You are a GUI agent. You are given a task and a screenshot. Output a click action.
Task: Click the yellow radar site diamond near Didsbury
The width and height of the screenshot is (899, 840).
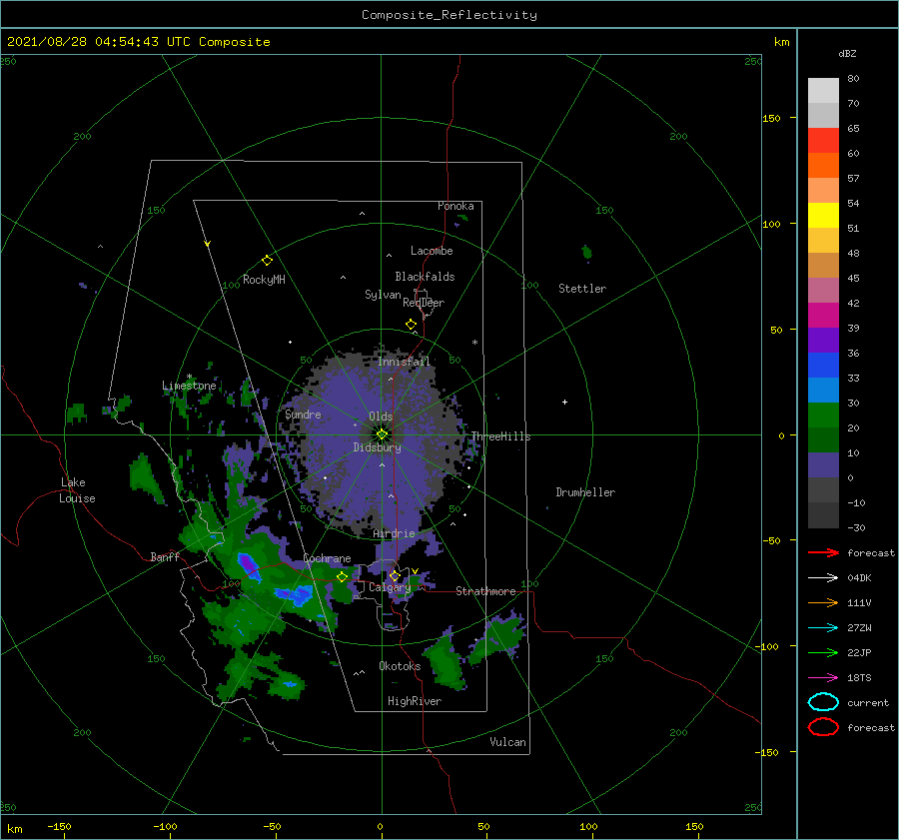tap(382, 434)
